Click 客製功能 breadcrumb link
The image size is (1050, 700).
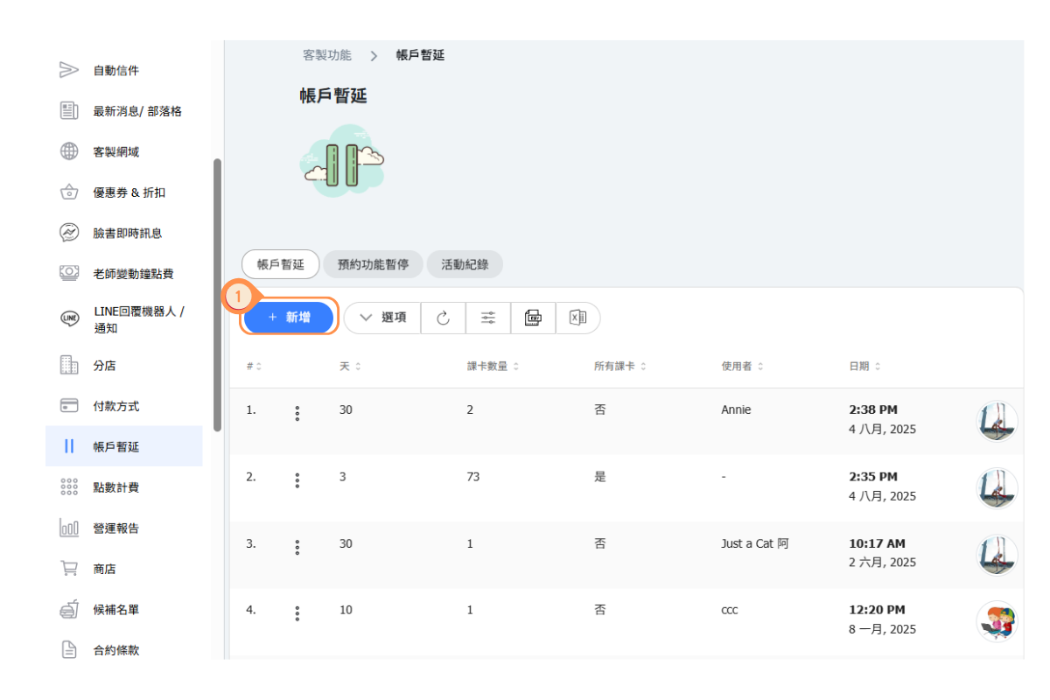pos(326,55)
